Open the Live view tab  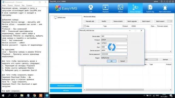pyautogui.click(x=91, y=8)
